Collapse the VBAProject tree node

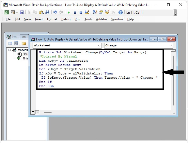(x=10, y=50)
